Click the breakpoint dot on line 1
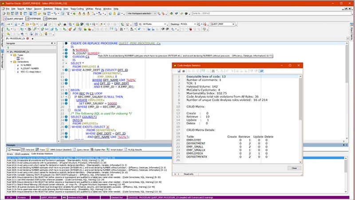The image size is (355, 200). 66,43
